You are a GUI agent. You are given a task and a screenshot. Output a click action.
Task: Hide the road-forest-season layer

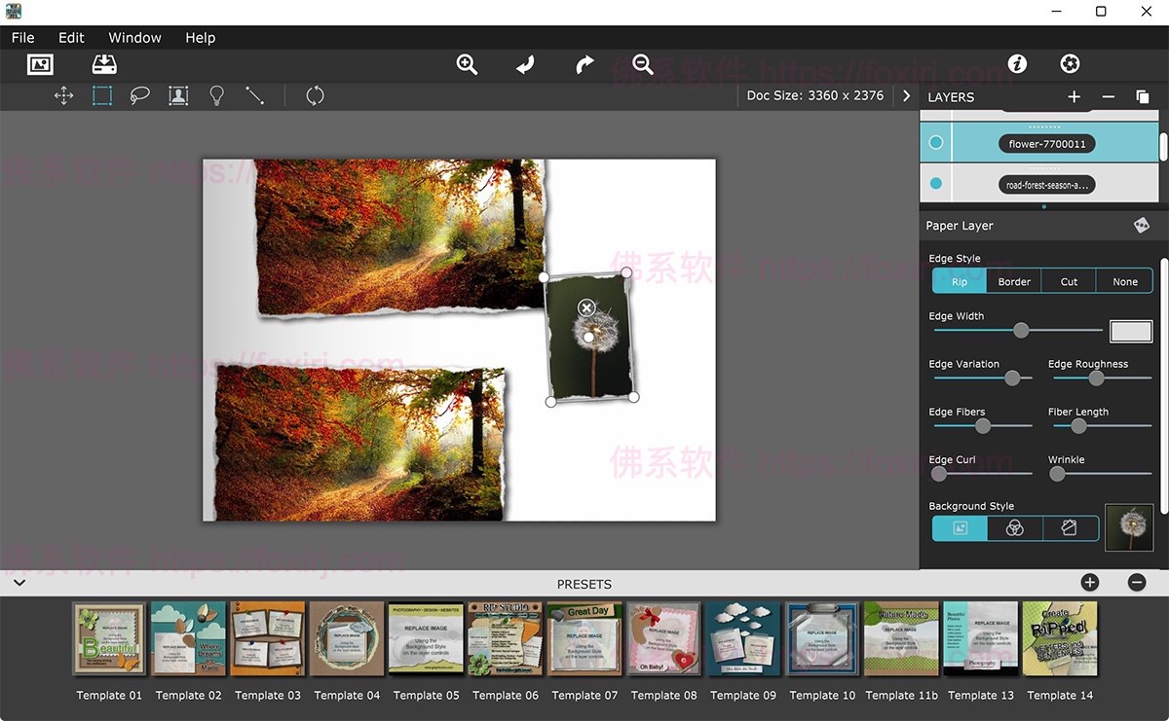tap(935, 182)
